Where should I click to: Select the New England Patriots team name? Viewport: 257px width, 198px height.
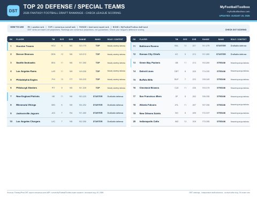pyautogui.click(x=28, y=97)
